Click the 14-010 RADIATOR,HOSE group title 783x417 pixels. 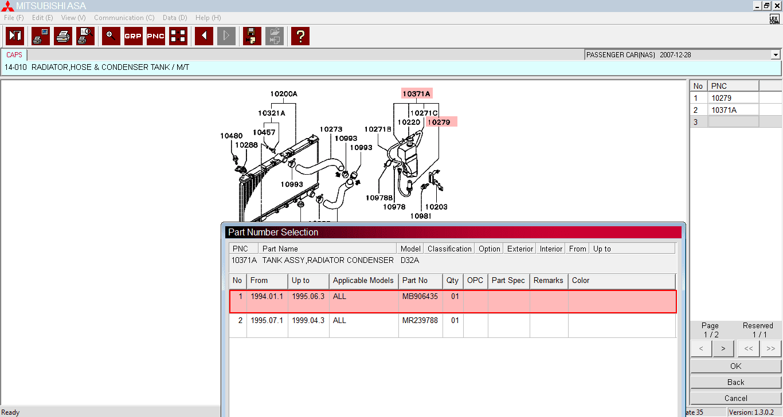coord(97,68)
